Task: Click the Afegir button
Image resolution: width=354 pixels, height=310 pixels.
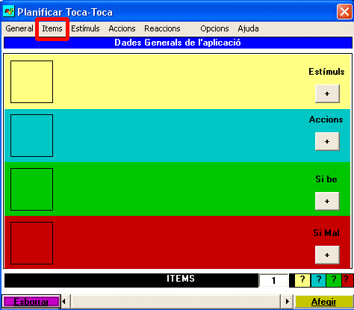Action: click(x=324, y=302)
